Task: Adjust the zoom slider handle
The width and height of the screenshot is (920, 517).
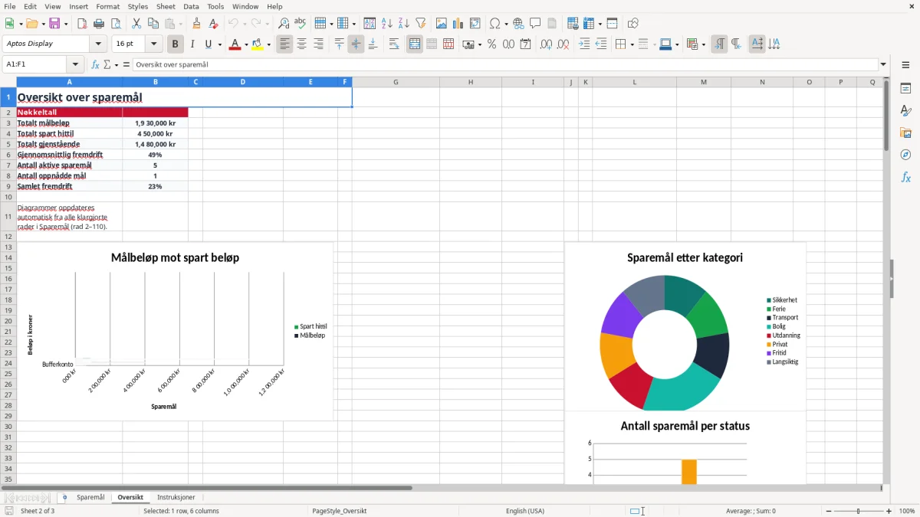Action: click(x=859, y=511)
